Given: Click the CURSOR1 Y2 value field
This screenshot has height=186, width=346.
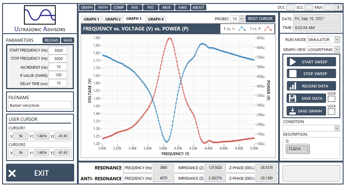Looking at the screenshot, I should (63, 136).
